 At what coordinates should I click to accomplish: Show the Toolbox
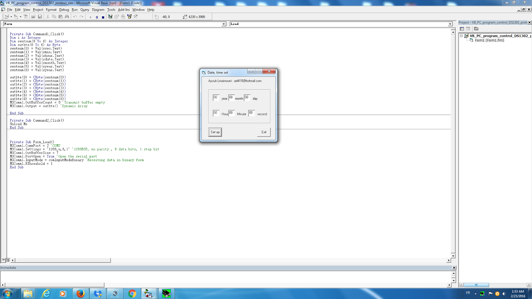coord(135,17)
